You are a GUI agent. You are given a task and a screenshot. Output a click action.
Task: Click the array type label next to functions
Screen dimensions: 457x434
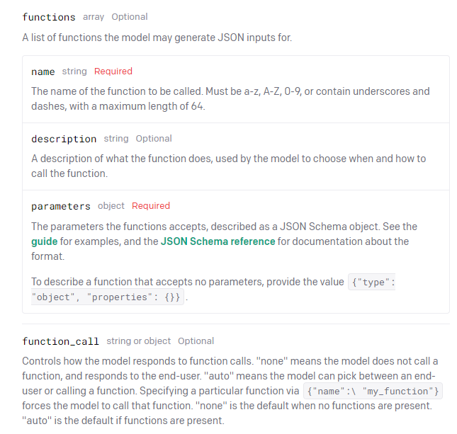(x=94, y=17)
